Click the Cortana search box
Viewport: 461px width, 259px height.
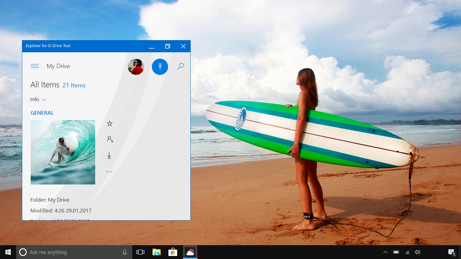(x=74, y=252)
